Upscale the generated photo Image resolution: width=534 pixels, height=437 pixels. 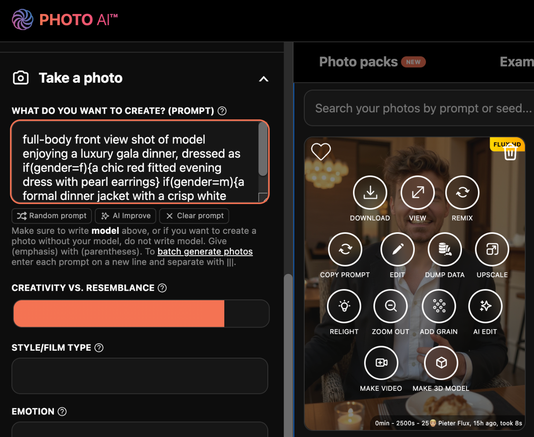(x=492, y=249)
